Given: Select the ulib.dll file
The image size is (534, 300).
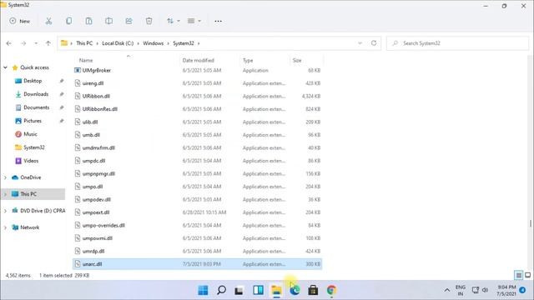Looking at the screenshot, I should (x=198, y=122).
